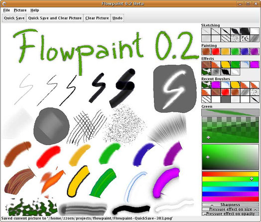
Task: Click the Quick Save button
Action: pyautogui.click(x=14, y=18)
